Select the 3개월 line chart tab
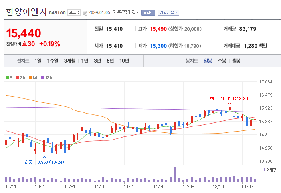This screenshot has width=281, height=193. coord(70,61)
